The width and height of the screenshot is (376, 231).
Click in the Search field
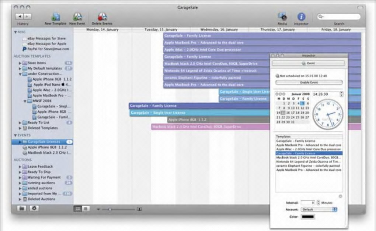tap(339, 17)
